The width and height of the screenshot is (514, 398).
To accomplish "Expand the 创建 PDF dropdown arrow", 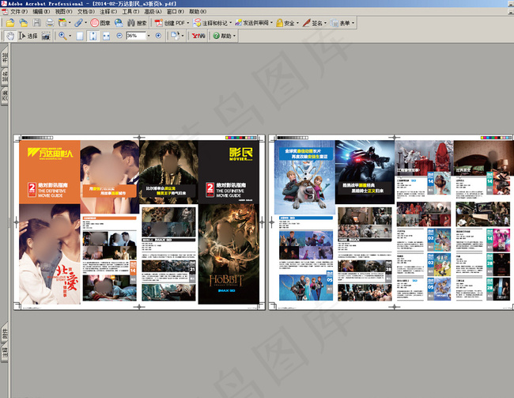I will tap(188, 23).
